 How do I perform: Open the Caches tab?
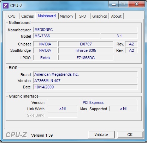point(28,16)
